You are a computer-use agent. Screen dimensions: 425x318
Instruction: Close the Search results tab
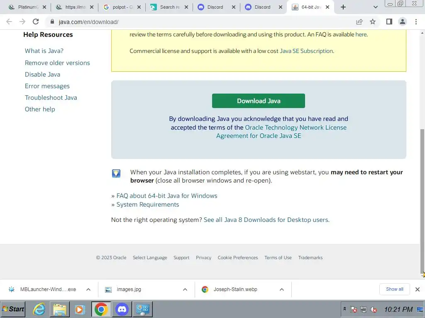click(x=186, y=7)
